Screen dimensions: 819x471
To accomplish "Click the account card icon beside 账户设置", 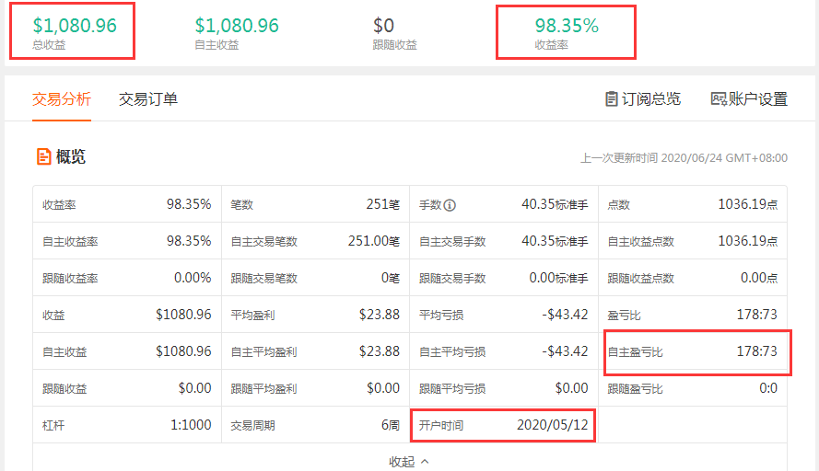I will click(719, 99).
